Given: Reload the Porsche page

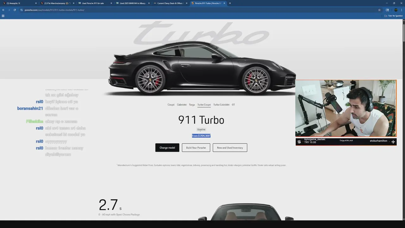Looking at the screenshot, I should tap(15, 10).
